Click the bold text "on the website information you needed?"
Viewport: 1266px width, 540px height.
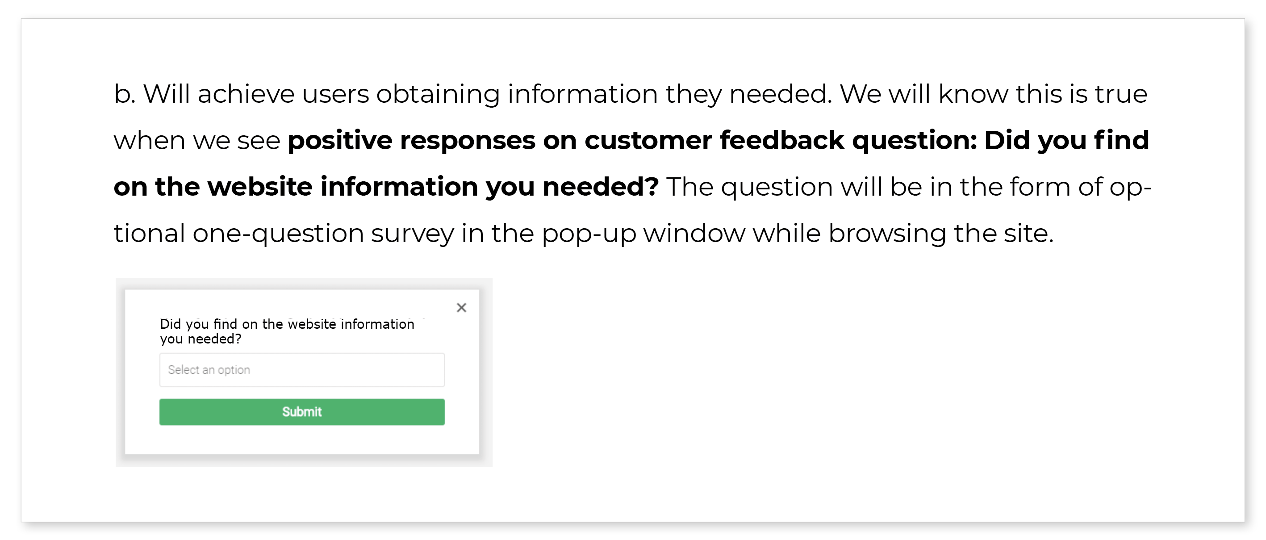click(386, 187)
